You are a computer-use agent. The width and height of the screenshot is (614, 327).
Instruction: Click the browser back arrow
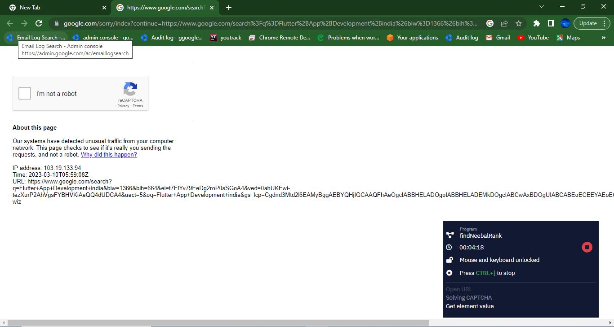coord(10,23)
